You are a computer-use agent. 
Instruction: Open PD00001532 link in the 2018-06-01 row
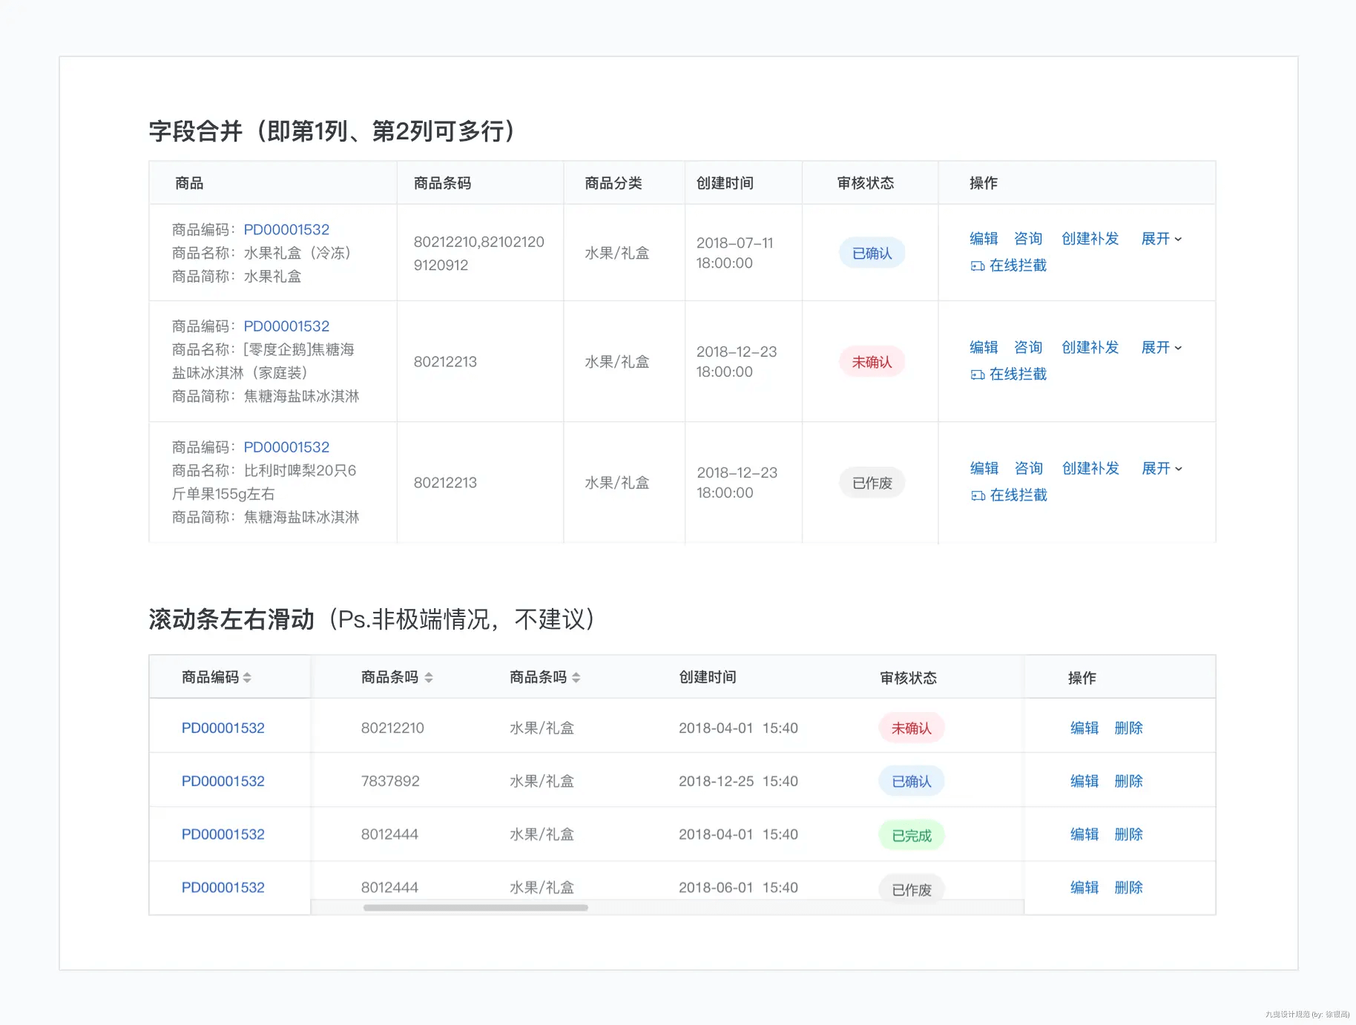click(223, 888)
